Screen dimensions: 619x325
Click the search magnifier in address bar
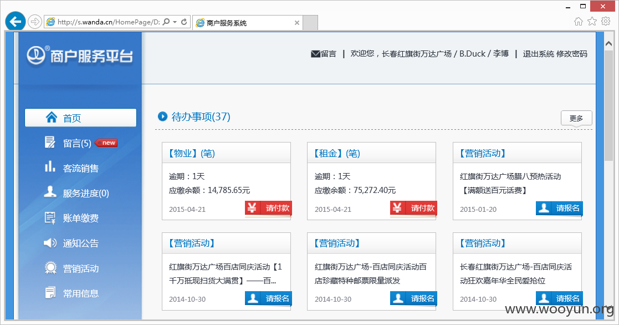coord(166,22)
